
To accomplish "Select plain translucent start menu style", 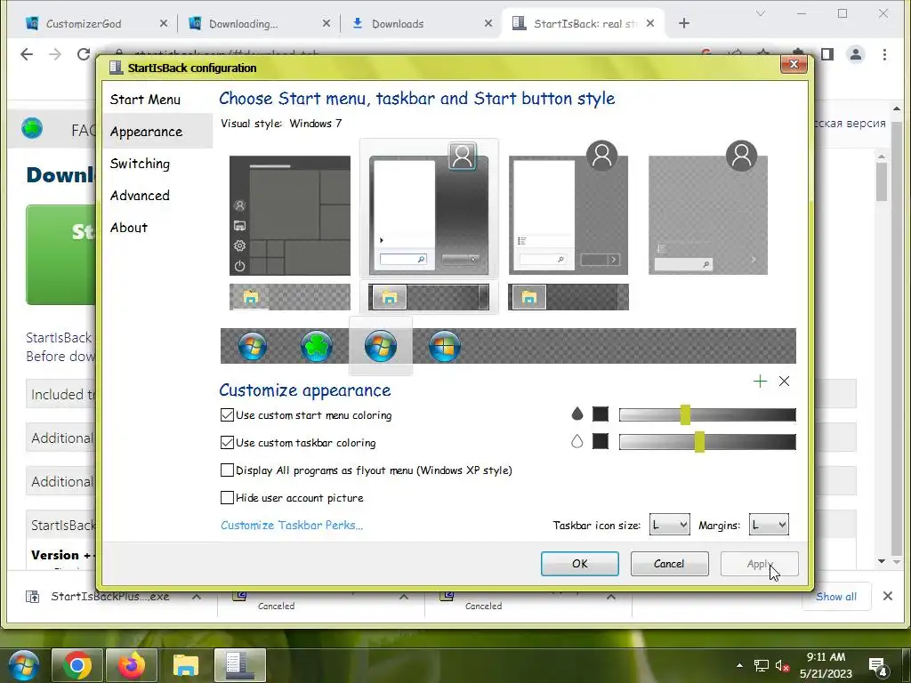I will 707,208.
